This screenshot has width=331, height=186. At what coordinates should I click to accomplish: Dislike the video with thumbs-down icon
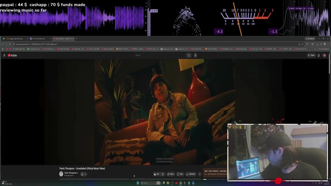[x=163, y=174]
